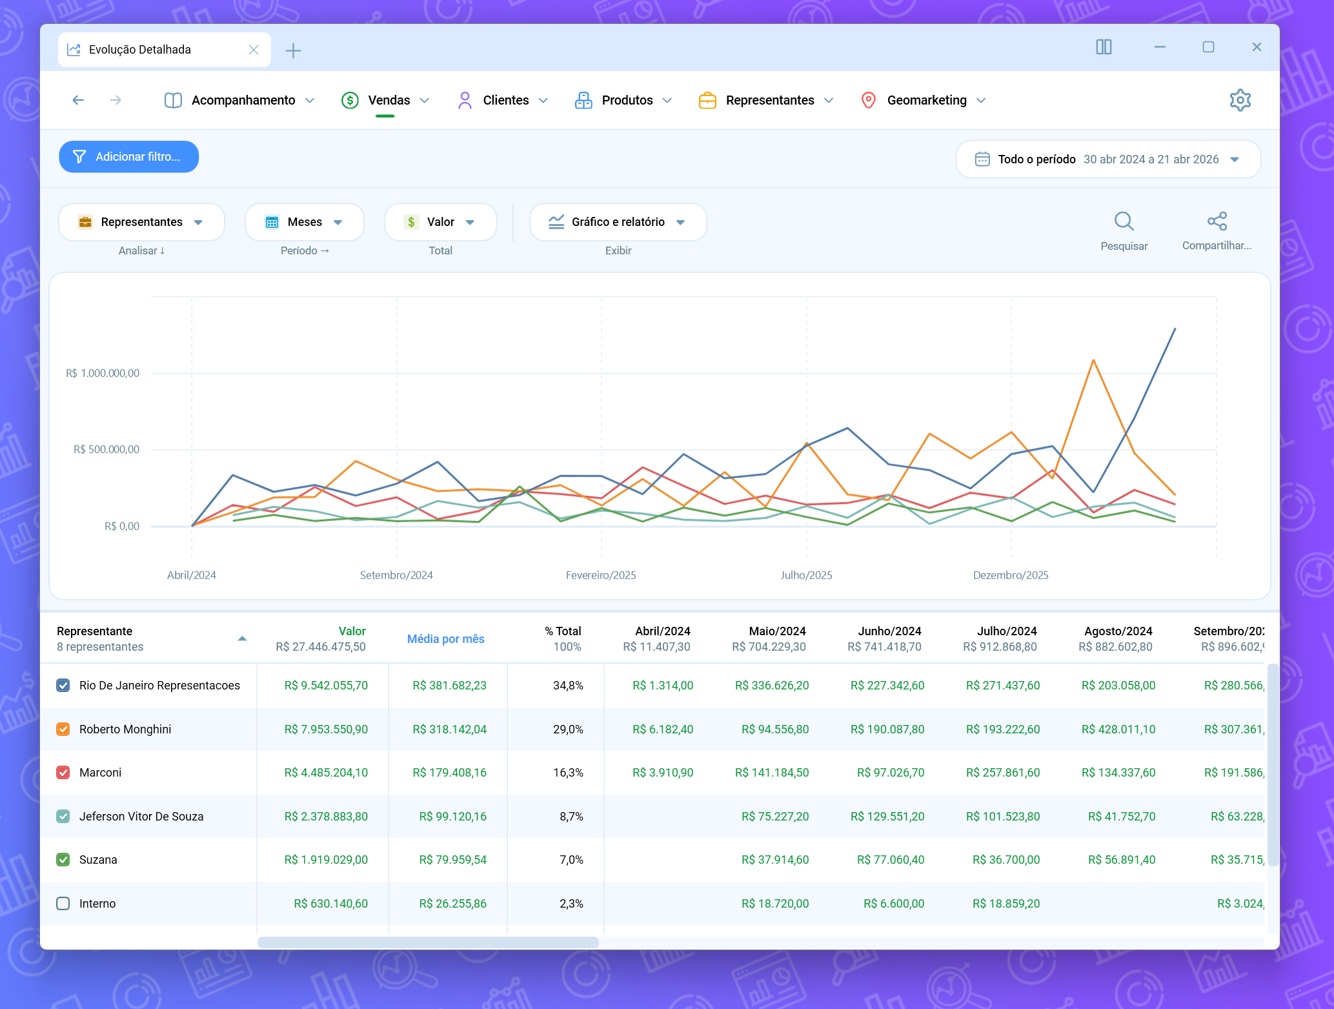Click the calendar icon in period selector

click(982, 159)
